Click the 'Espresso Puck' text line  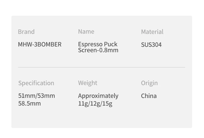coord(98,44)
